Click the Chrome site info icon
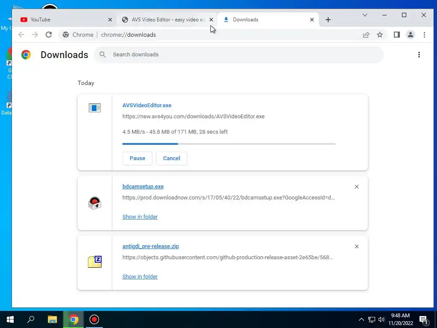 point(66,35)
